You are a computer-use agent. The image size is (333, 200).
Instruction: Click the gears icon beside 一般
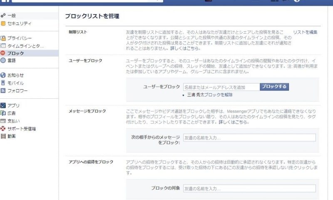(3, 15)
